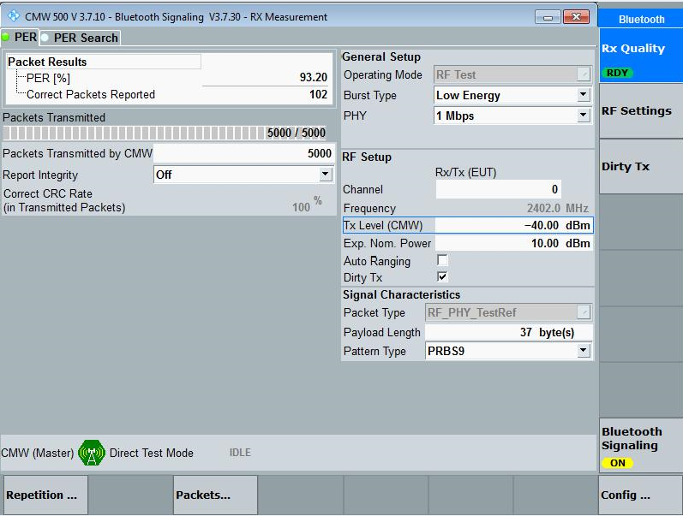The height and width of the screenshot is (516, 683).
Task: Edit the Channel number field
Action: pos(498,189)
